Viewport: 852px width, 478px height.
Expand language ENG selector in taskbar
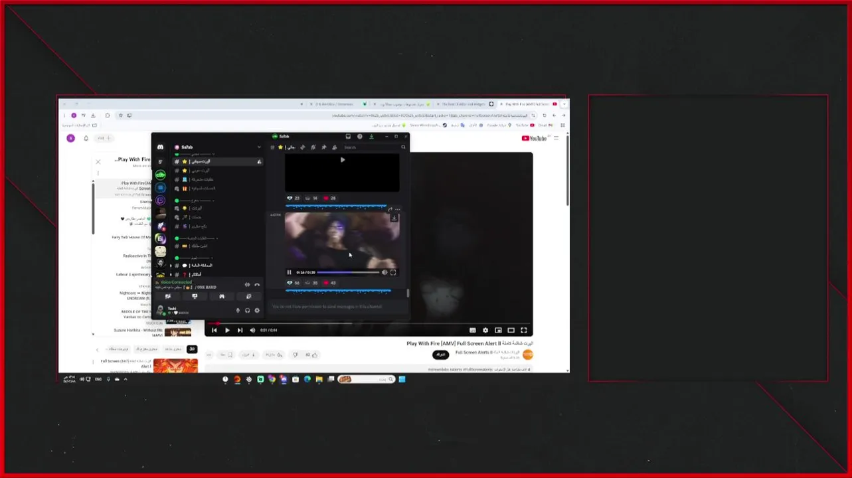click(98, 379)
